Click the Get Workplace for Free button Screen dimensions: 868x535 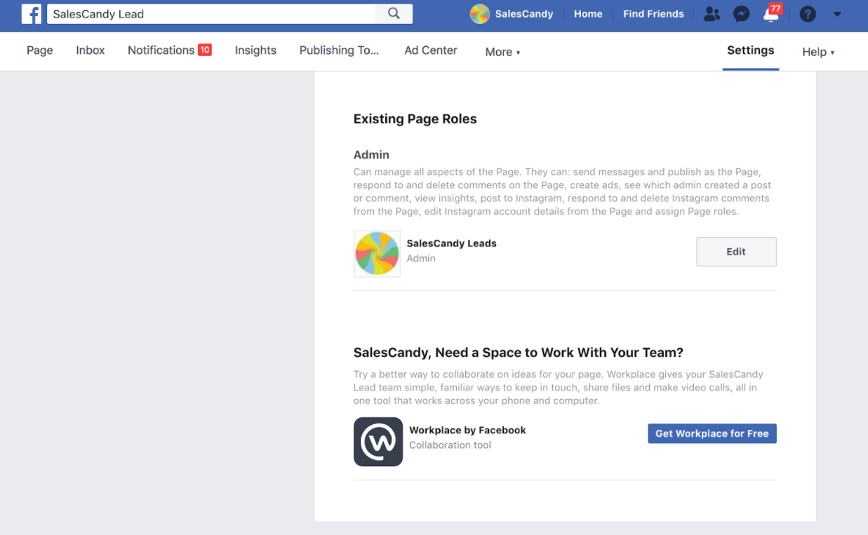pos(712,433)
